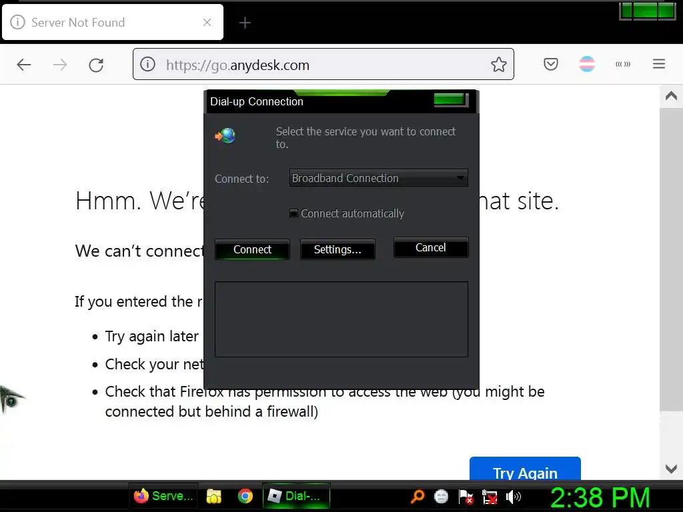Cancel the Dial-up Connection dialog

click(431, 247)
